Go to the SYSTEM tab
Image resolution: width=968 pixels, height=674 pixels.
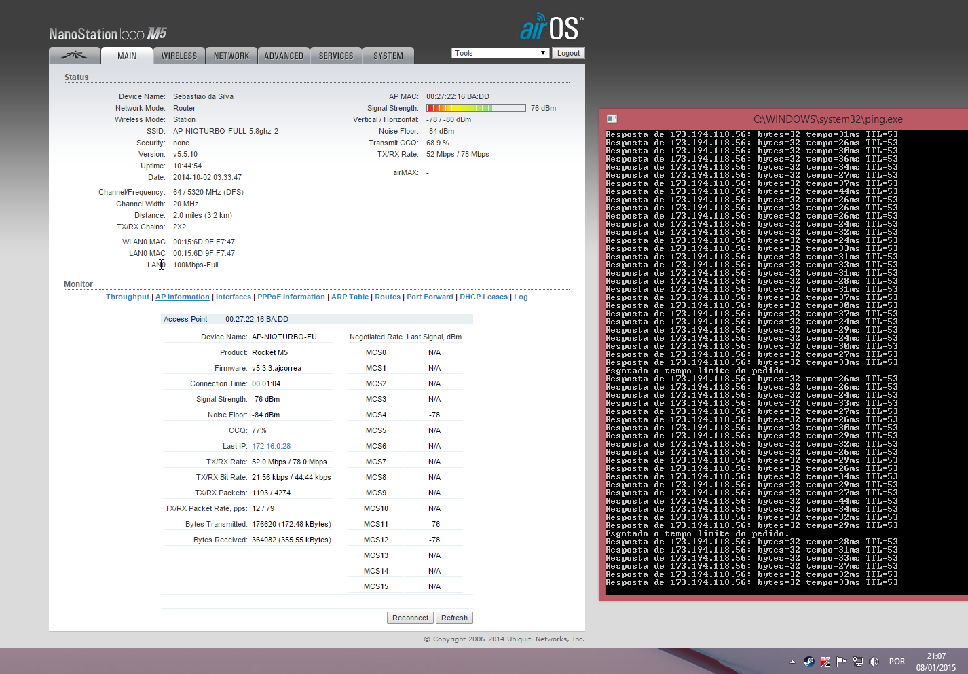tap(388, 56)
